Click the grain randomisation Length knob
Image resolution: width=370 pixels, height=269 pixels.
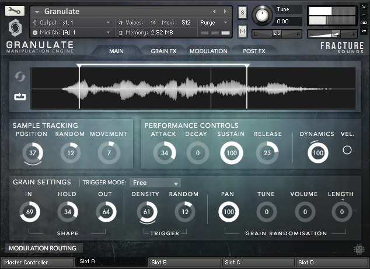(342, 212)
